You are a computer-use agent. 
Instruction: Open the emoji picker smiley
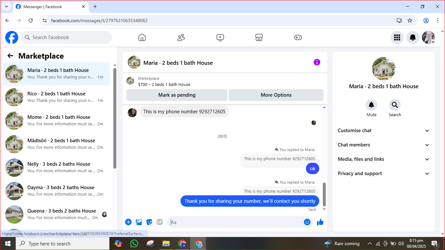point(307,222)
